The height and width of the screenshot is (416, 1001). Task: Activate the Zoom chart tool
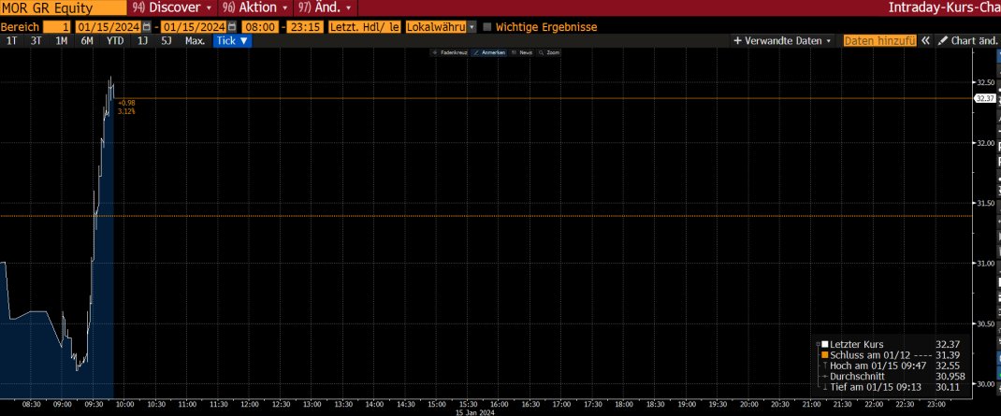click(x=550, y=53)
